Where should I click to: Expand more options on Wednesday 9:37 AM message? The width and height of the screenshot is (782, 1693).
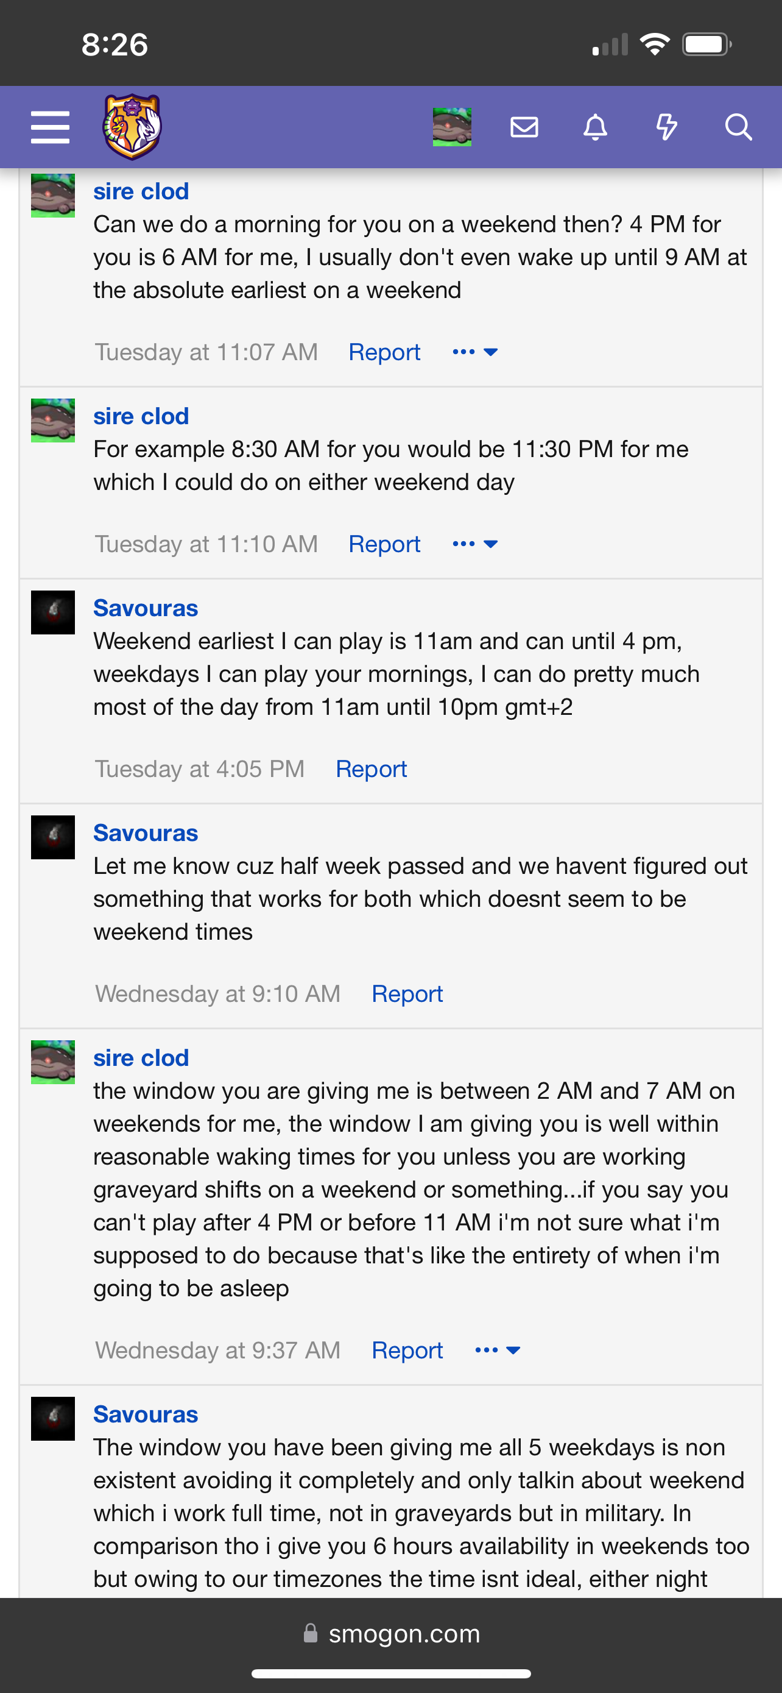pyautogui.click(x=498, y=1350)
